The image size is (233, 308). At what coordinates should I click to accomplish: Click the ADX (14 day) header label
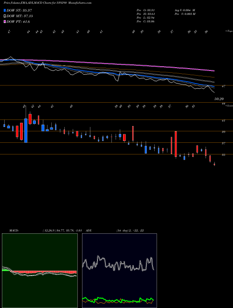pos(115,231)
